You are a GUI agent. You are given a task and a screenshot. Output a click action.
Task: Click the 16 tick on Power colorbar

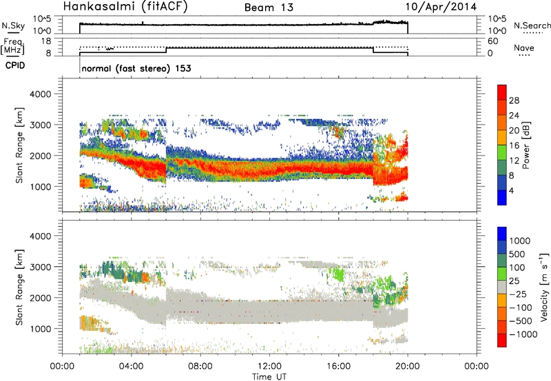point(514,146)
